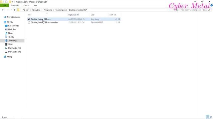Select PC này in navigation pane
This screenshot has width=213, height=119.
(10, 22)
